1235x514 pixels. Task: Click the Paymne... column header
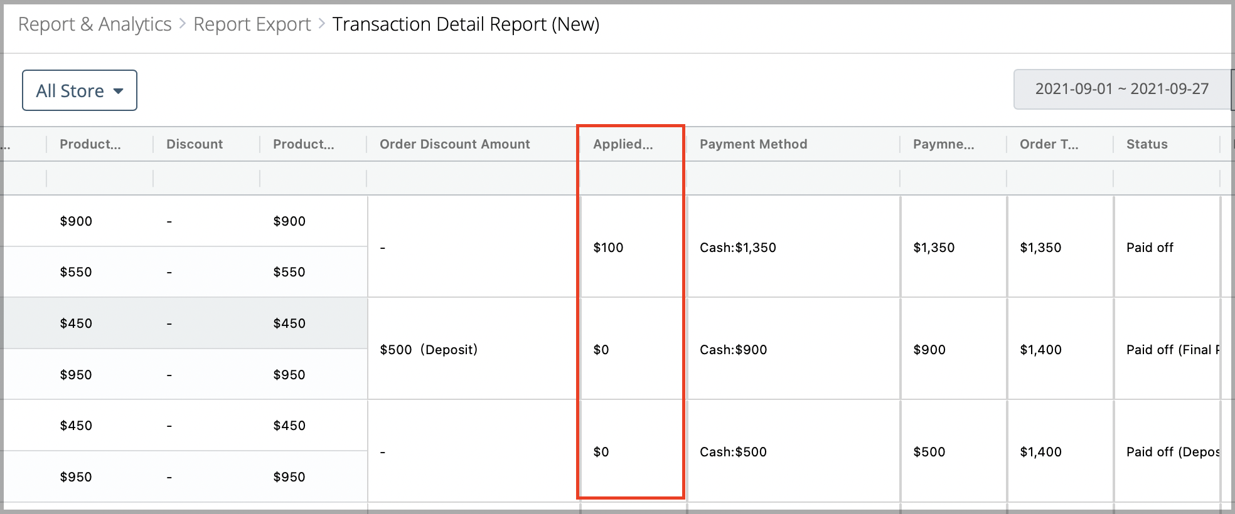click(944, 144)
